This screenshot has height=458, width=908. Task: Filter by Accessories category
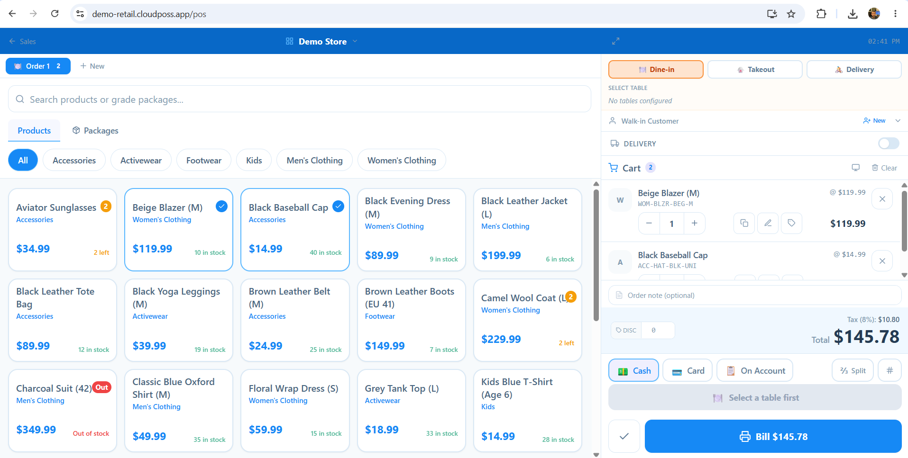click(x=74, y=160)
